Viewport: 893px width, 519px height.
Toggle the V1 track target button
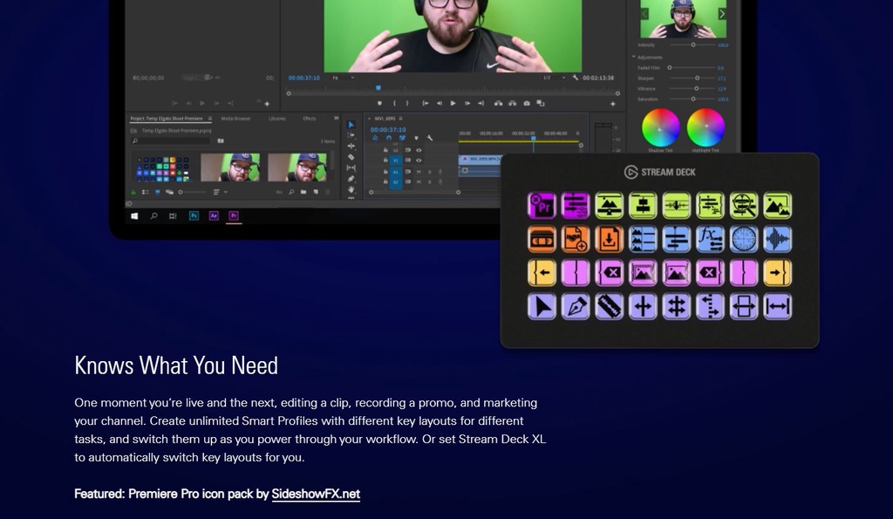click(396, 160)
